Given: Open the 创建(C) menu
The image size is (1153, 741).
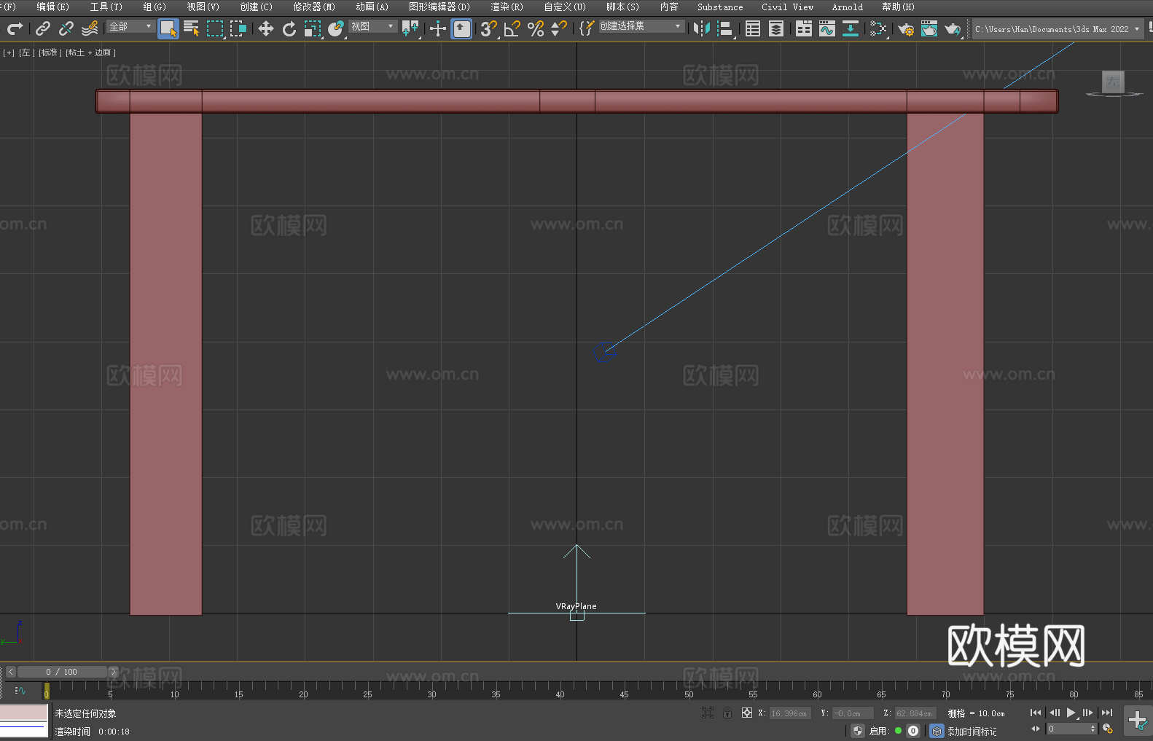Looking at the screenshot, I should (x=256, y=7).
